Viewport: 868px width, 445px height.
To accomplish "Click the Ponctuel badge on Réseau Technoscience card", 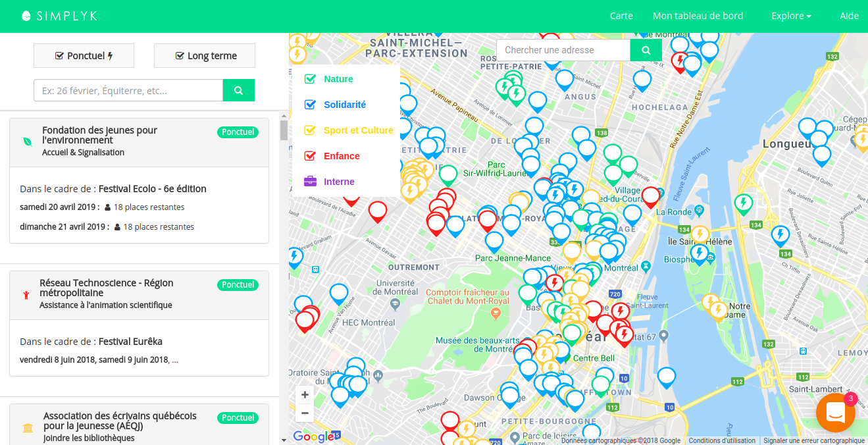I will tap(238, 285).
